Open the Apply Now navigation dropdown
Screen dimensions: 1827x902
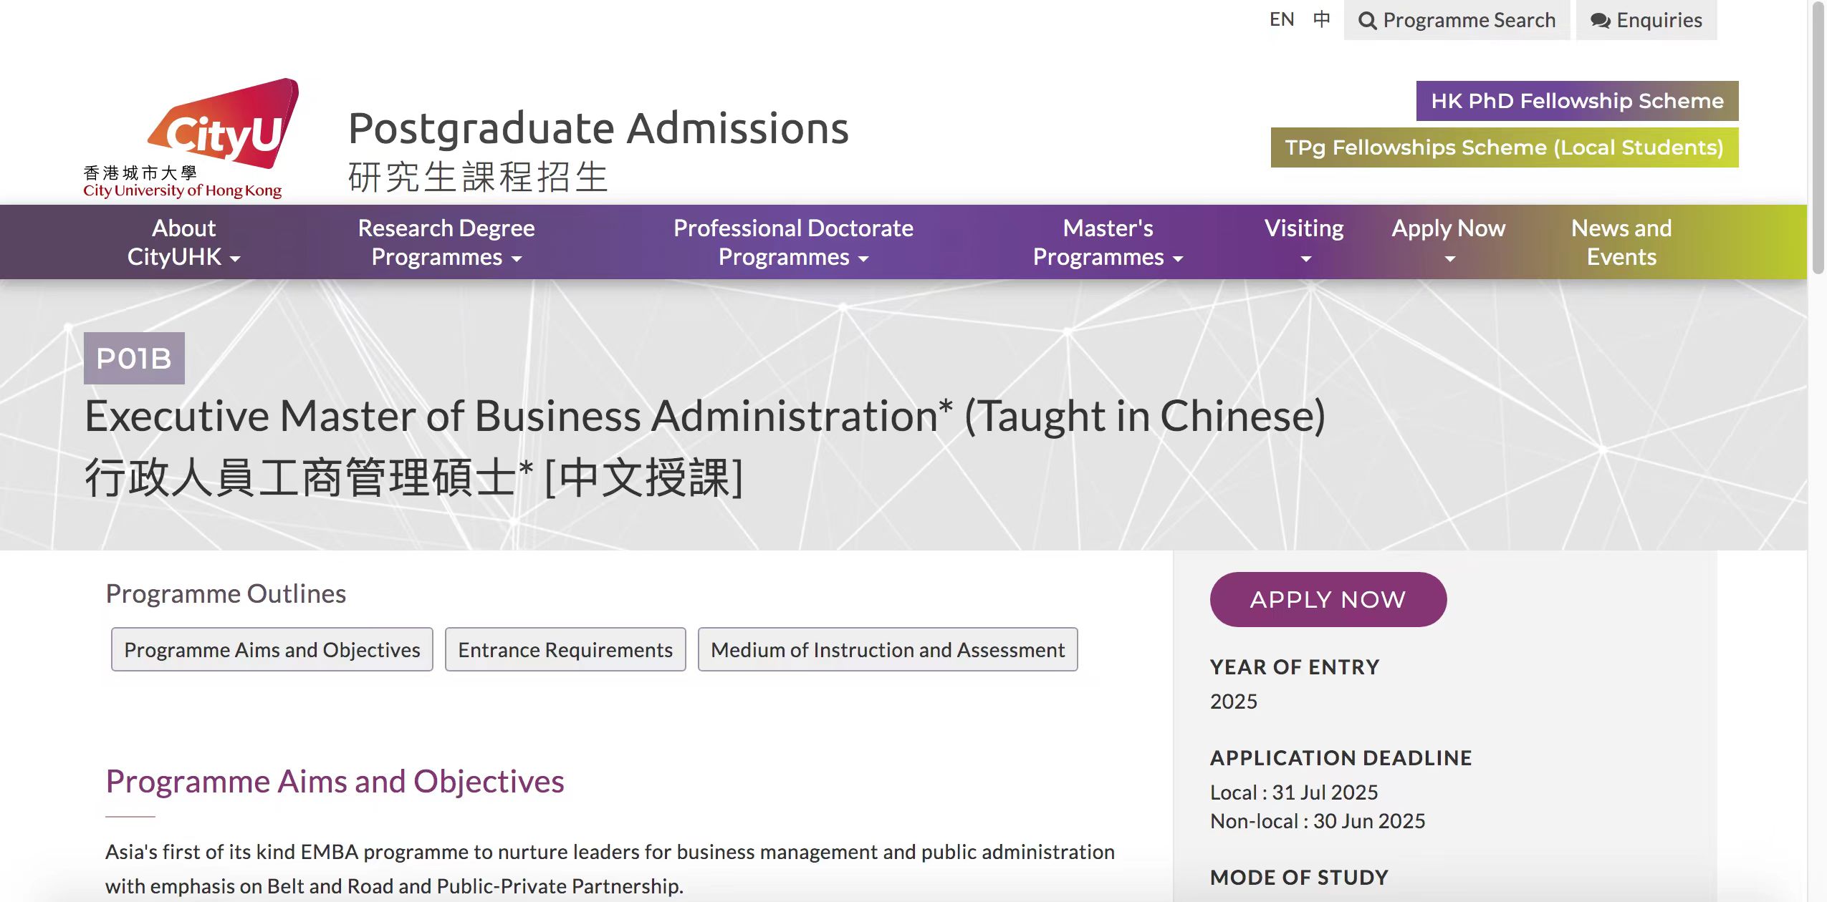1448,242
